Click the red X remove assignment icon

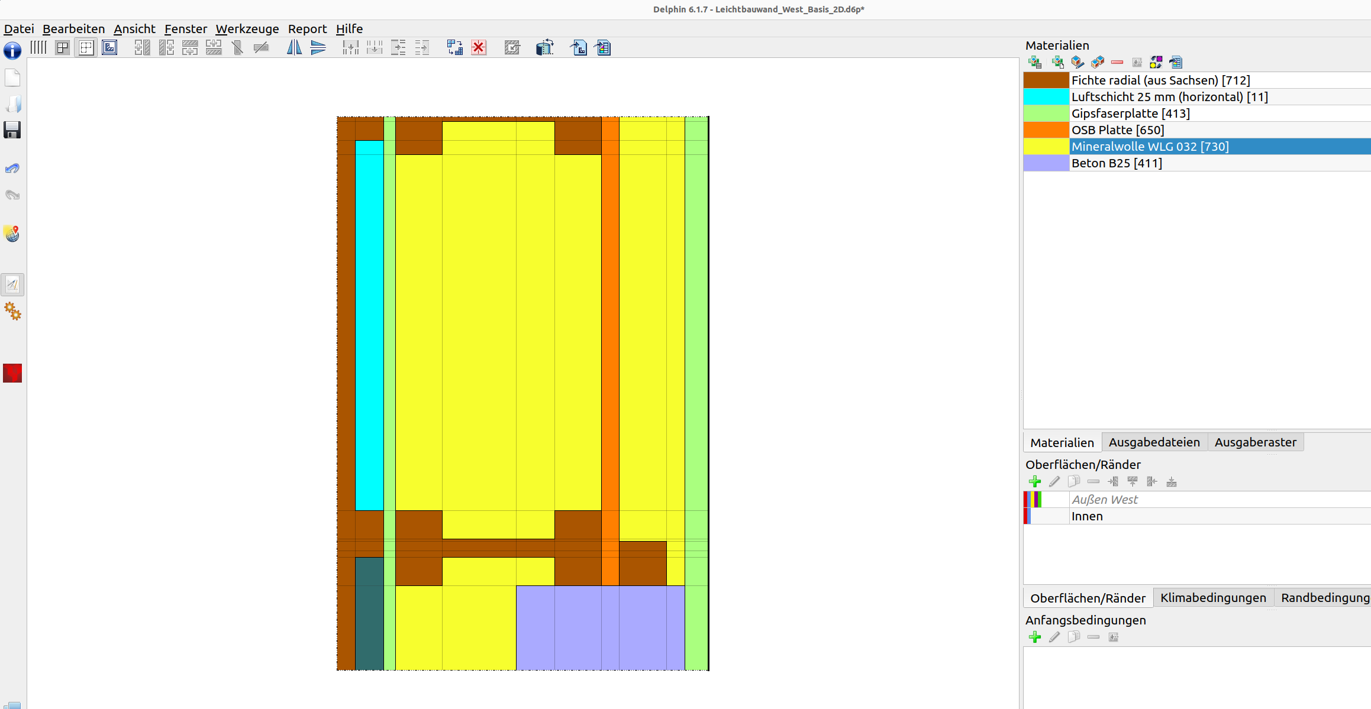click(x=479, y=47)
